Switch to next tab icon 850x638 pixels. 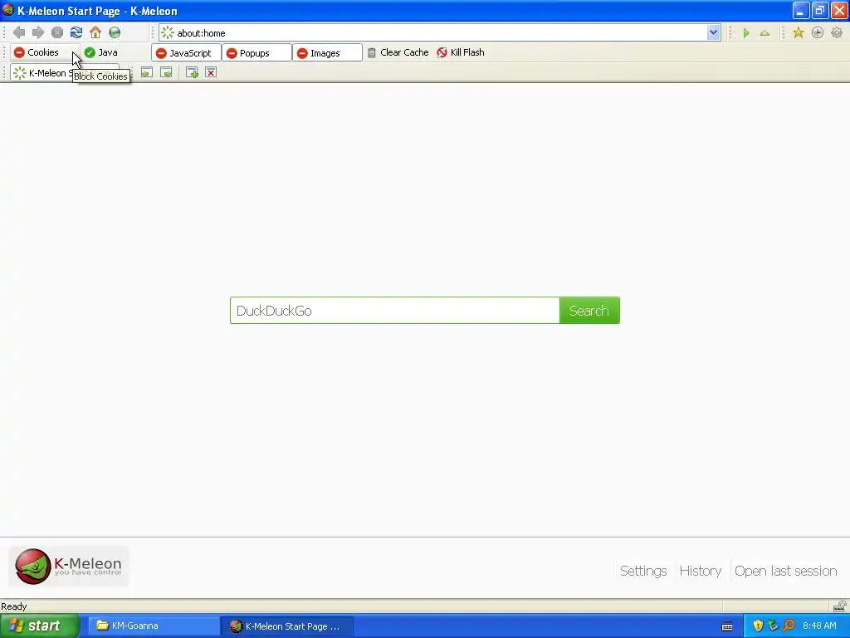tap(166, 73)
